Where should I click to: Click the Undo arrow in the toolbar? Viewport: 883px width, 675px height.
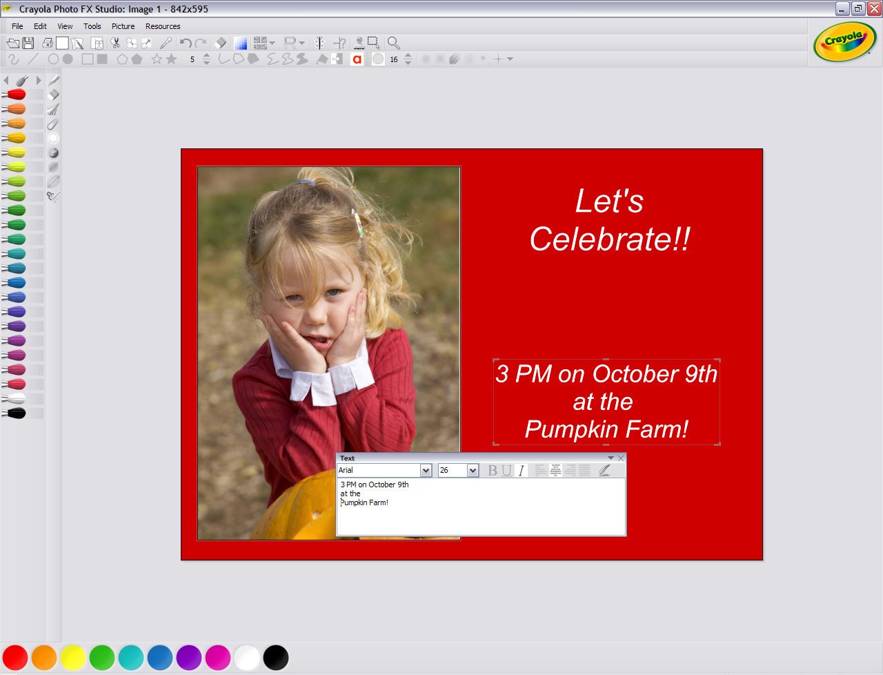(185, 43)
